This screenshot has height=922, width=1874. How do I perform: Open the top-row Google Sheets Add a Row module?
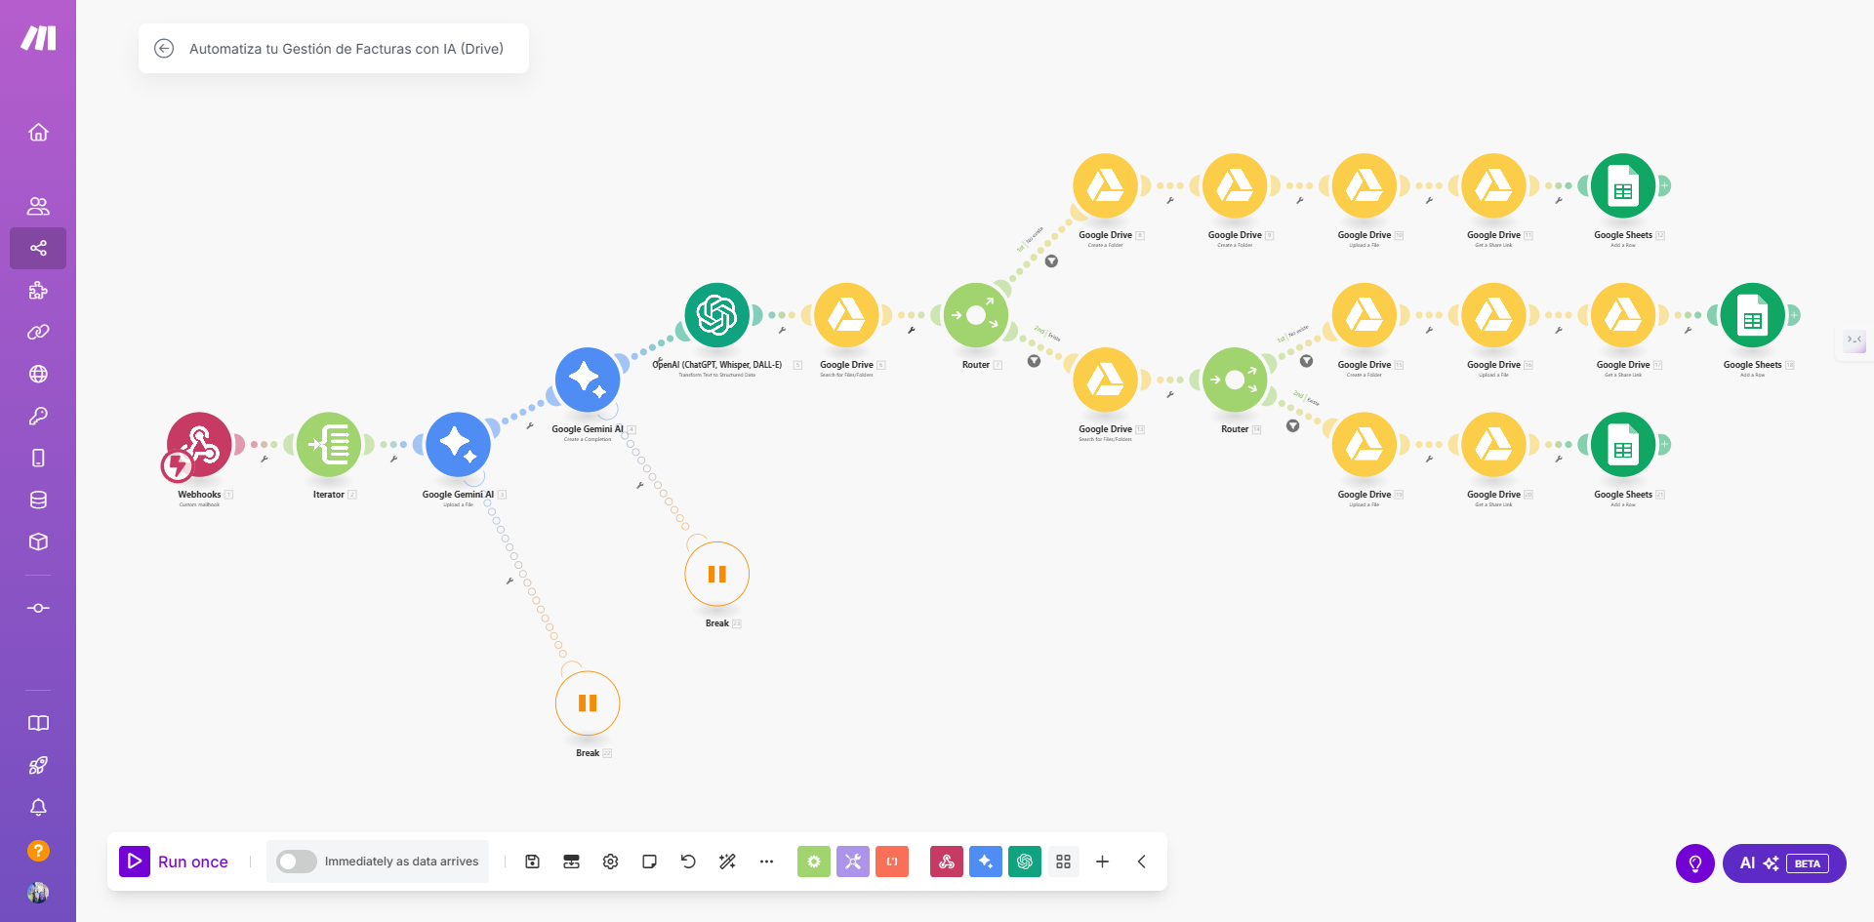point(1623,185)
